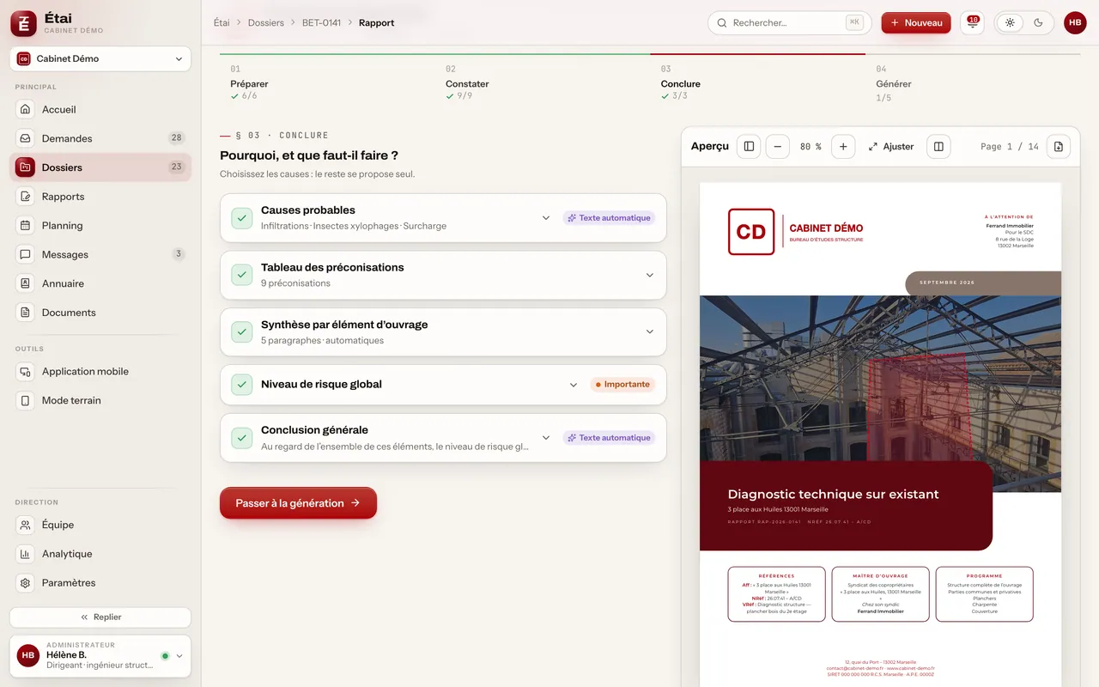Go to Demandes inbox
1099x687 pixels.
[x=100, y=138]
